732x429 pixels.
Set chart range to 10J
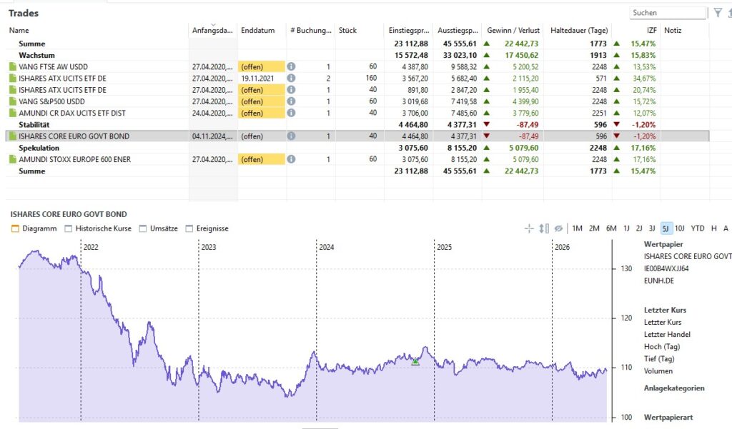click(x=679, y=228)
